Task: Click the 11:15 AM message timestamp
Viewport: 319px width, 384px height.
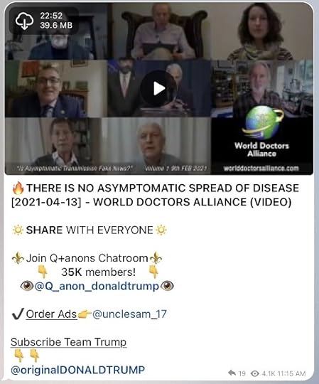Action: 291,373
